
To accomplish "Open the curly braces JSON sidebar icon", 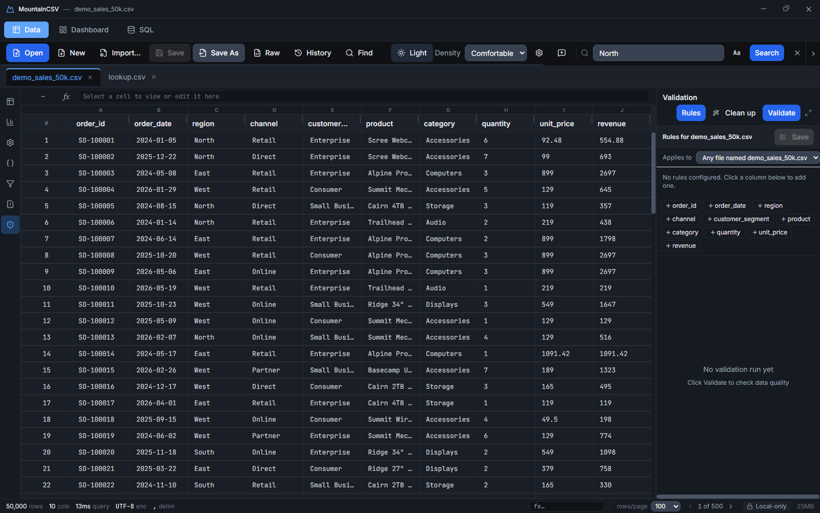I will [x=10, y=163].
